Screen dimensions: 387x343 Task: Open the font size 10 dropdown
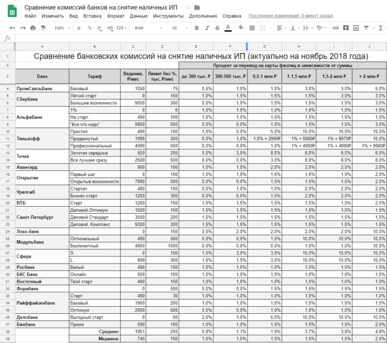point(179,28)
